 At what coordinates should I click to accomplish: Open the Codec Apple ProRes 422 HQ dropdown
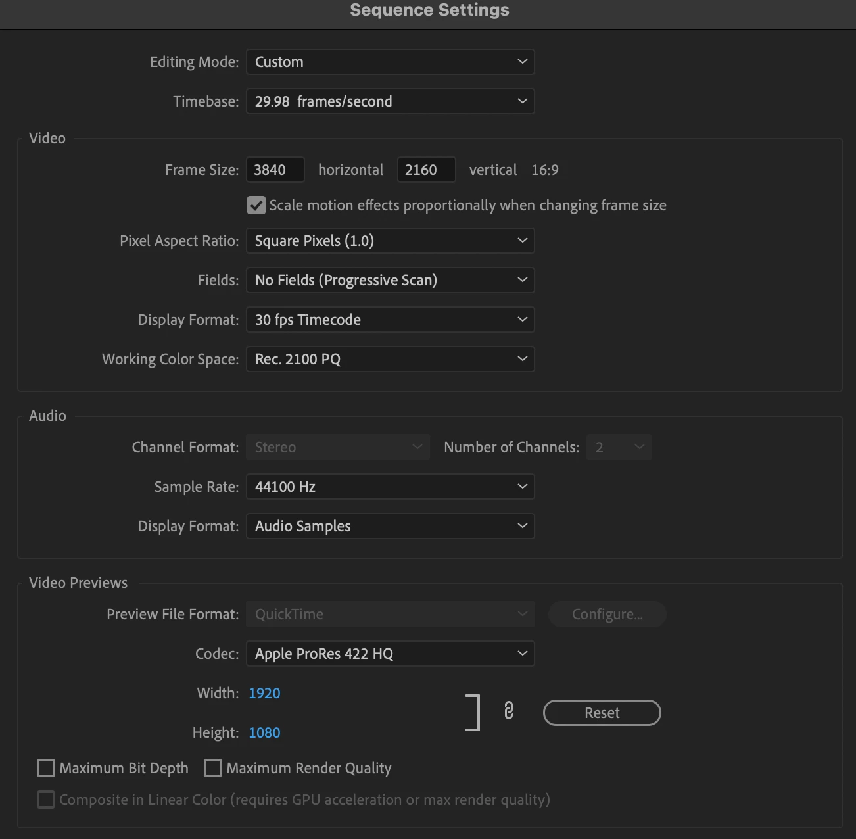pyautogui.click(x=390, y=654)
